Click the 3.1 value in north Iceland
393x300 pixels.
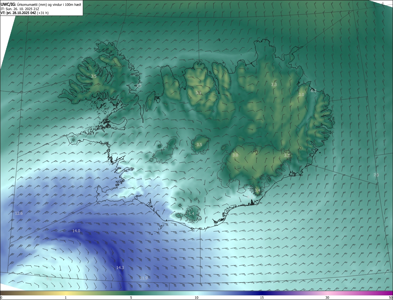click(x=199, y=93)
